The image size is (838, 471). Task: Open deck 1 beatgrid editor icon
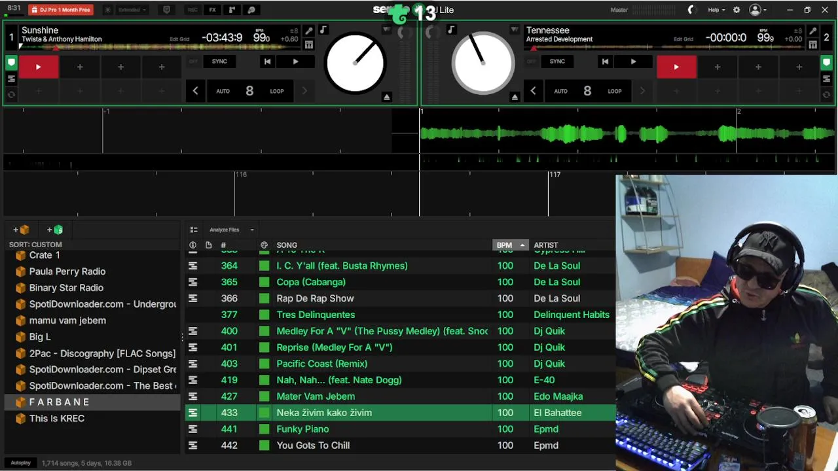308,44
